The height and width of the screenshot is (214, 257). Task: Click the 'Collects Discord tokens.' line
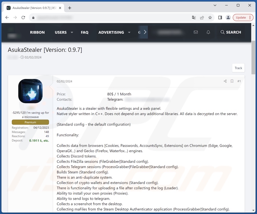tap(76, 156)
